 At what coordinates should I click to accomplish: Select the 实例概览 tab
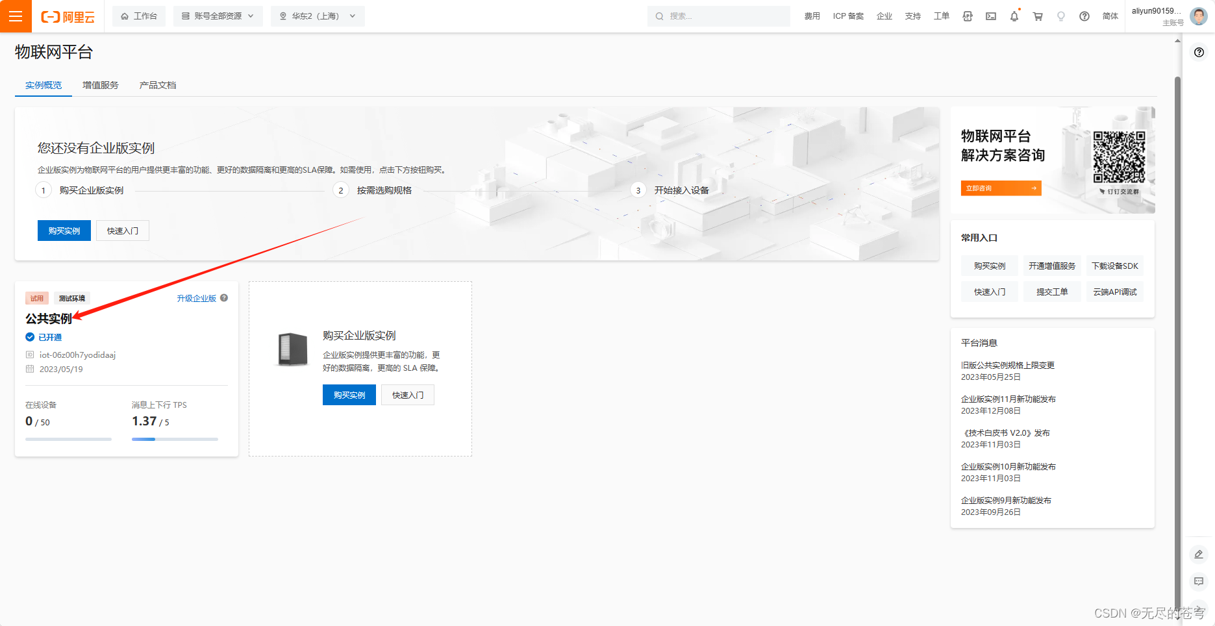click(44, 85)
